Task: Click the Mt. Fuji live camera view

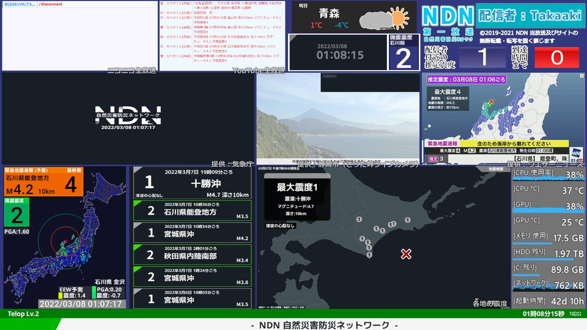Action: [338, 119]
